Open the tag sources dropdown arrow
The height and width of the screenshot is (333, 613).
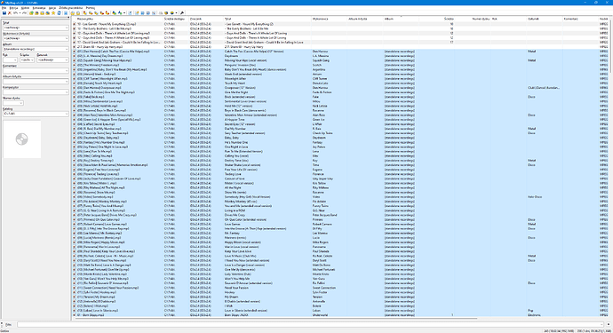coord(176,13)
